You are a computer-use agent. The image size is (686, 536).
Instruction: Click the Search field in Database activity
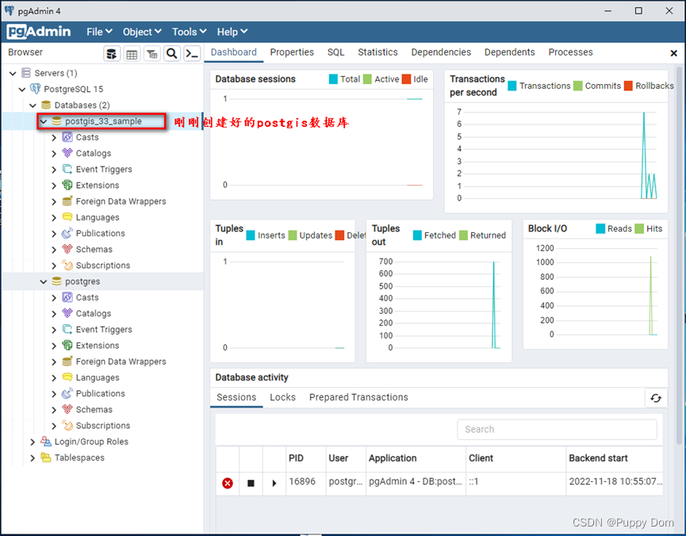557,429
